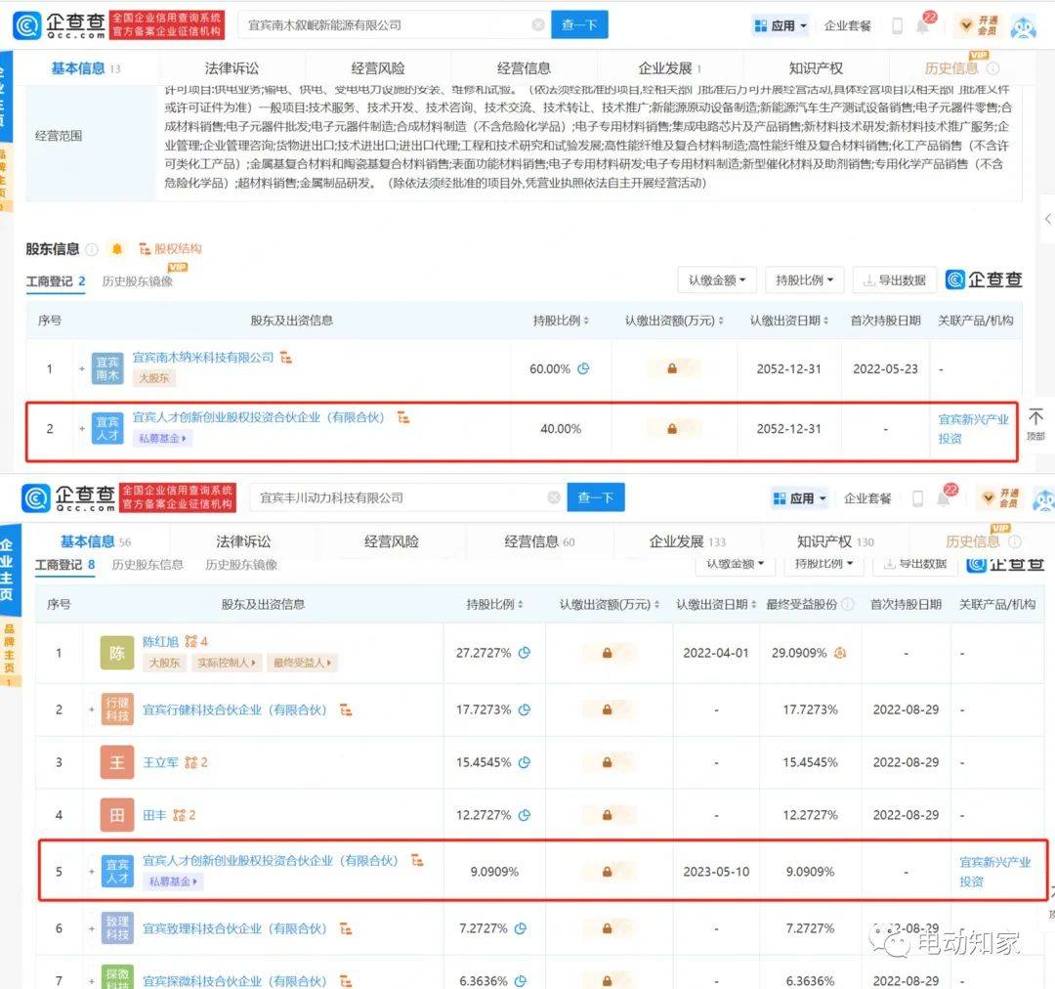Image resolution: width=1055 pixels, height=989 pixels.
Task: Click the structure icon beside 宜宾行健科技合伙企业
Action: point(346,709)
